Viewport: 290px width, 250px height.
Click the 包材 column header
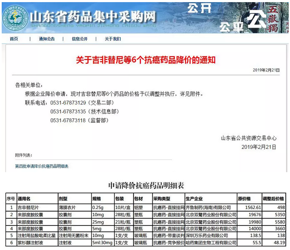pyautogui.click(x=143, y=198)
